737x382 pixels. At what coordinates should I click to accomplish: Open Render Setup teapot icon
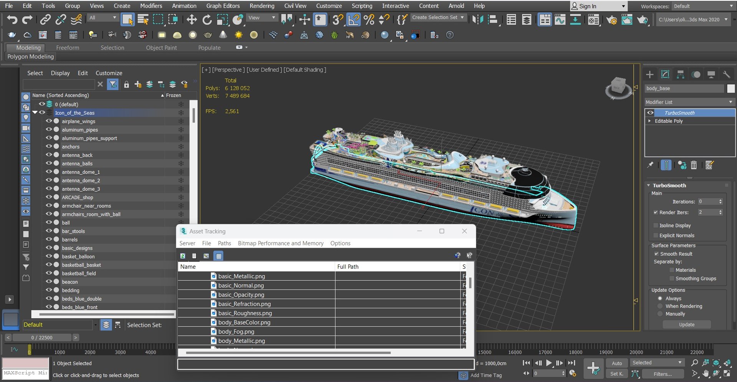611,19
